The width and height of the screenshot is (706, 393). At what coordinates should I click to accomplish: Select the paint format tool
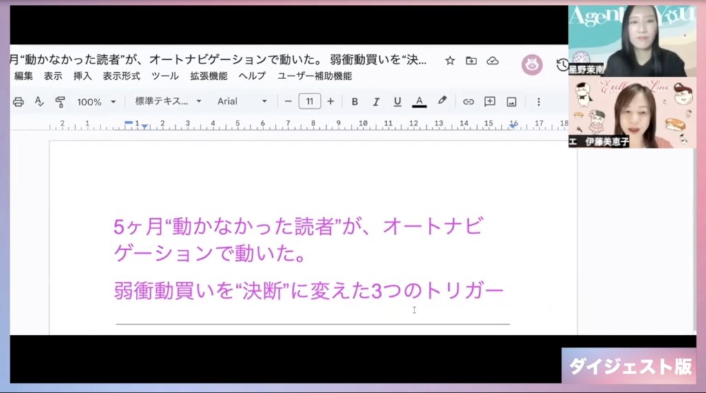pyautogui.click(x=60, y=102)
